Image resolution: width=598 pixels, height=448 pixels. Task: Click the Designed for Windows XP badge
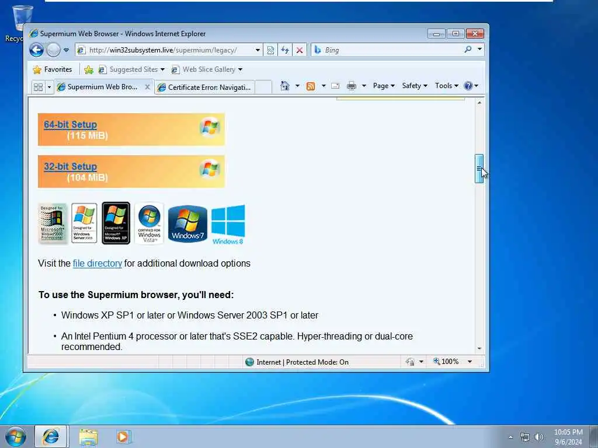pyautogui.click(x=116, y=223)
